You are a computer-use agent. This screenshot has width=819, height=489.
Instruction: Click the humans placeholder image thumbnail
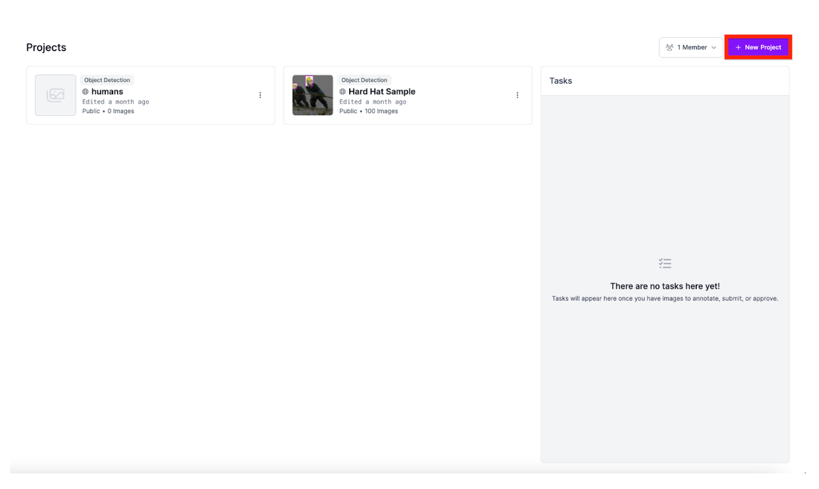pyautogui.click(x=55, y=95)
